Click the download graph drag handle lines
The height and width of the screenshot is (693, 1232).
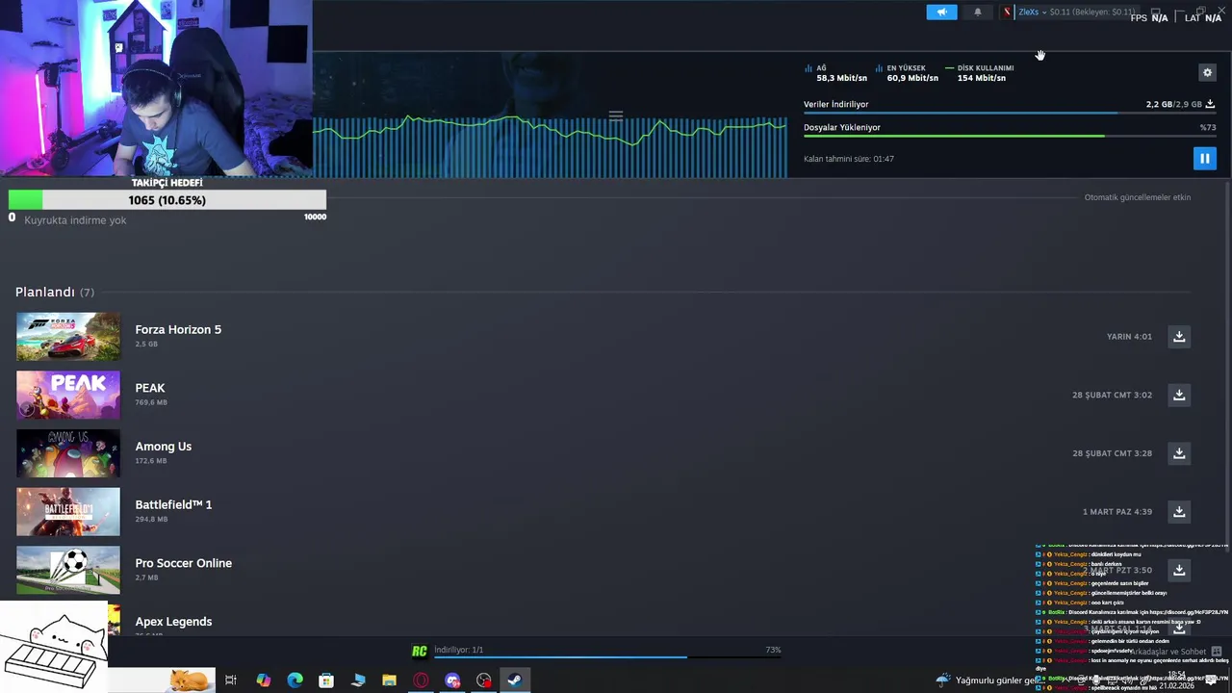click(616, 115)
